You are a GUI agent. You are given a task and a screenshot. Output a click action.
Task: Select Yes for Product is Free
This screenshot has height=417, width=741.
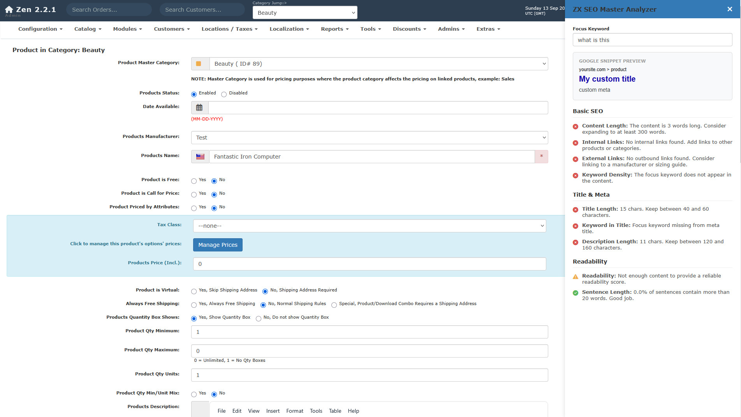tap(194, 181)
